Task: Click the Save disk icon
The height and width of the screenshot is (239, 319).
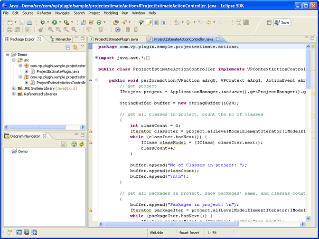Action: pyautogui.click(x=22, y=22)
